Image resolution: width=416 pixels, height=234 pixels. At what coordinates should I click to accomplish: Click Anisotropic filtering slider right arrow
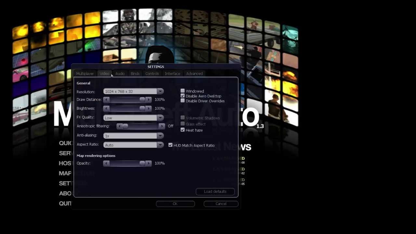coord(162,126)
